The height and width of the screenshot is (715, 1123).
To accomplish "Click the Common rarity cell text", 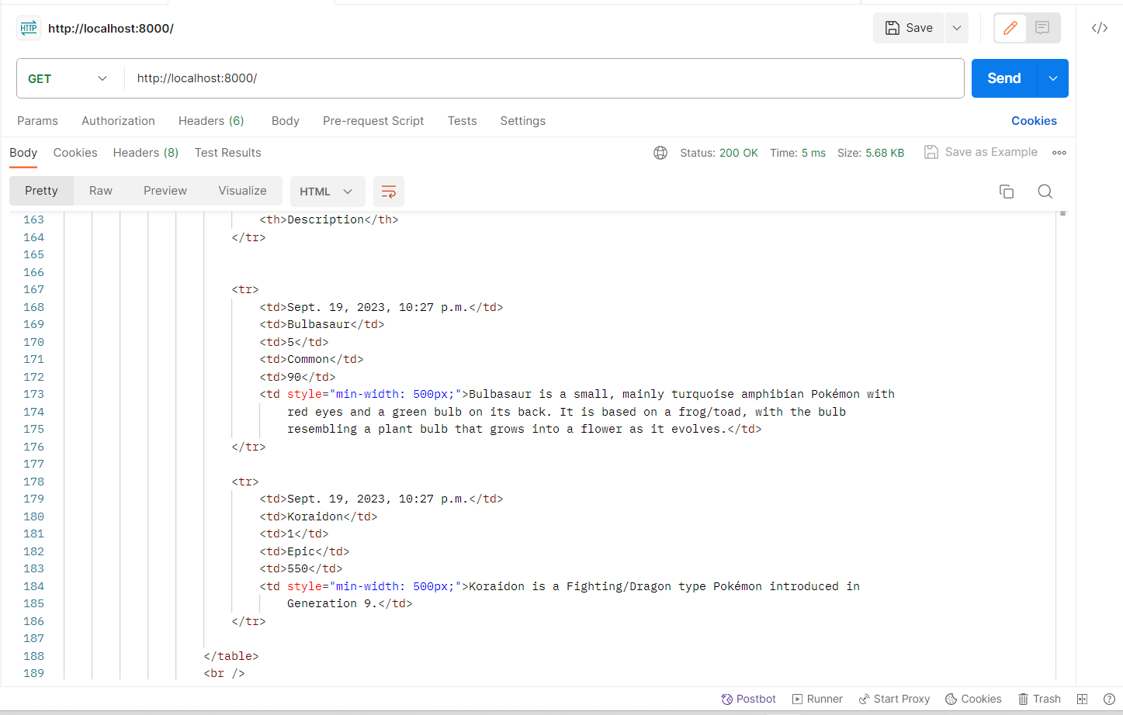I will tap(308, 359).
